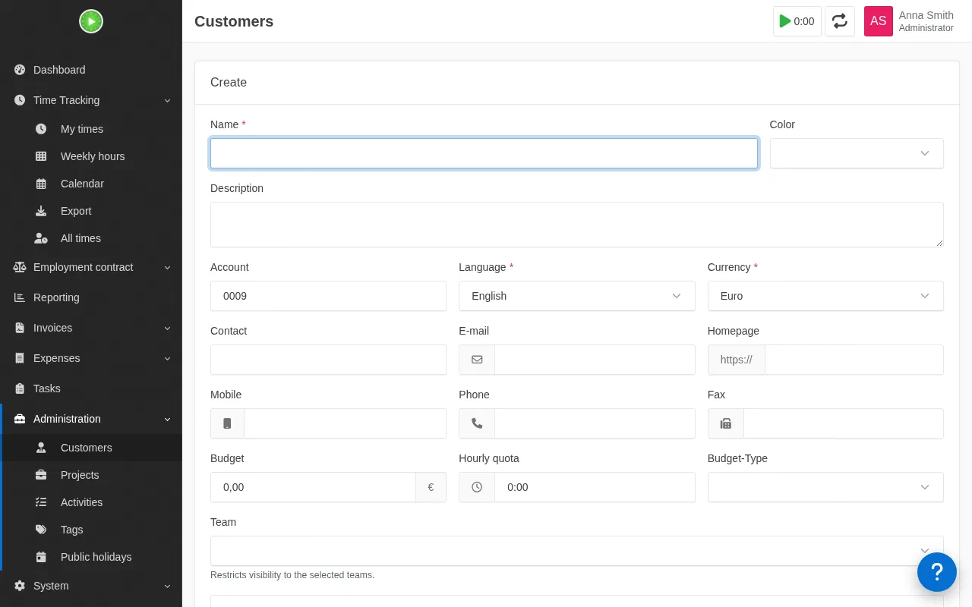Open the Color dropdown
Image resolution: width=972 pixels, height=607 pixels.
point(857,153)
